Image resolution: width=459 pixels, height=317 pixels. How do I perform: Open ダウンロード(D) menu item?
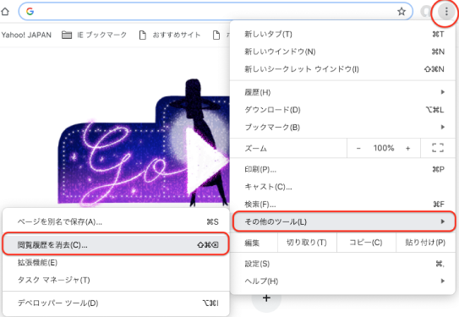pyautogui.click(x=342, y=110)
